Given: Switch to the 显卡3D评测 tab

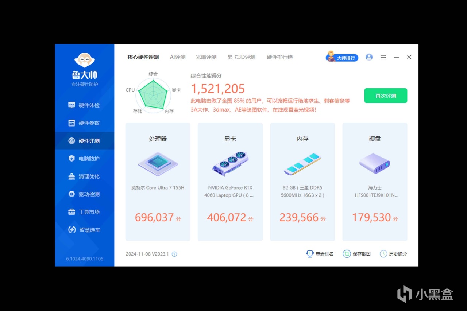Looking at the screenshot, I should pos(242,57).
